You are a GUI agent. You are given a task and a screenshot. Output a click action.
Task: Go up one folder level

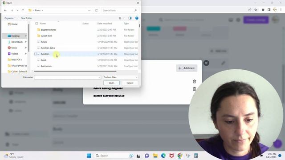pyautogui.click(x=23, y=10)
